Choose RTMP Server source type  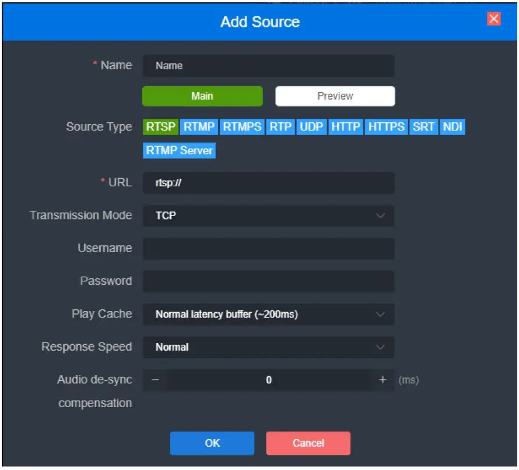pos(179,150)
